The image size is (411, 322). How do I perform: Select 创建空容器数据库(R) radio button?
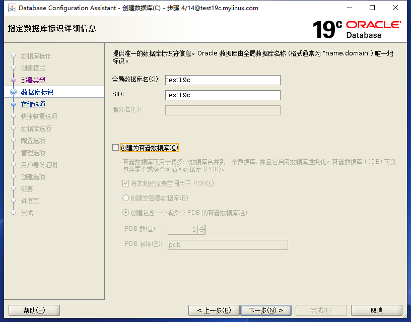125,198
